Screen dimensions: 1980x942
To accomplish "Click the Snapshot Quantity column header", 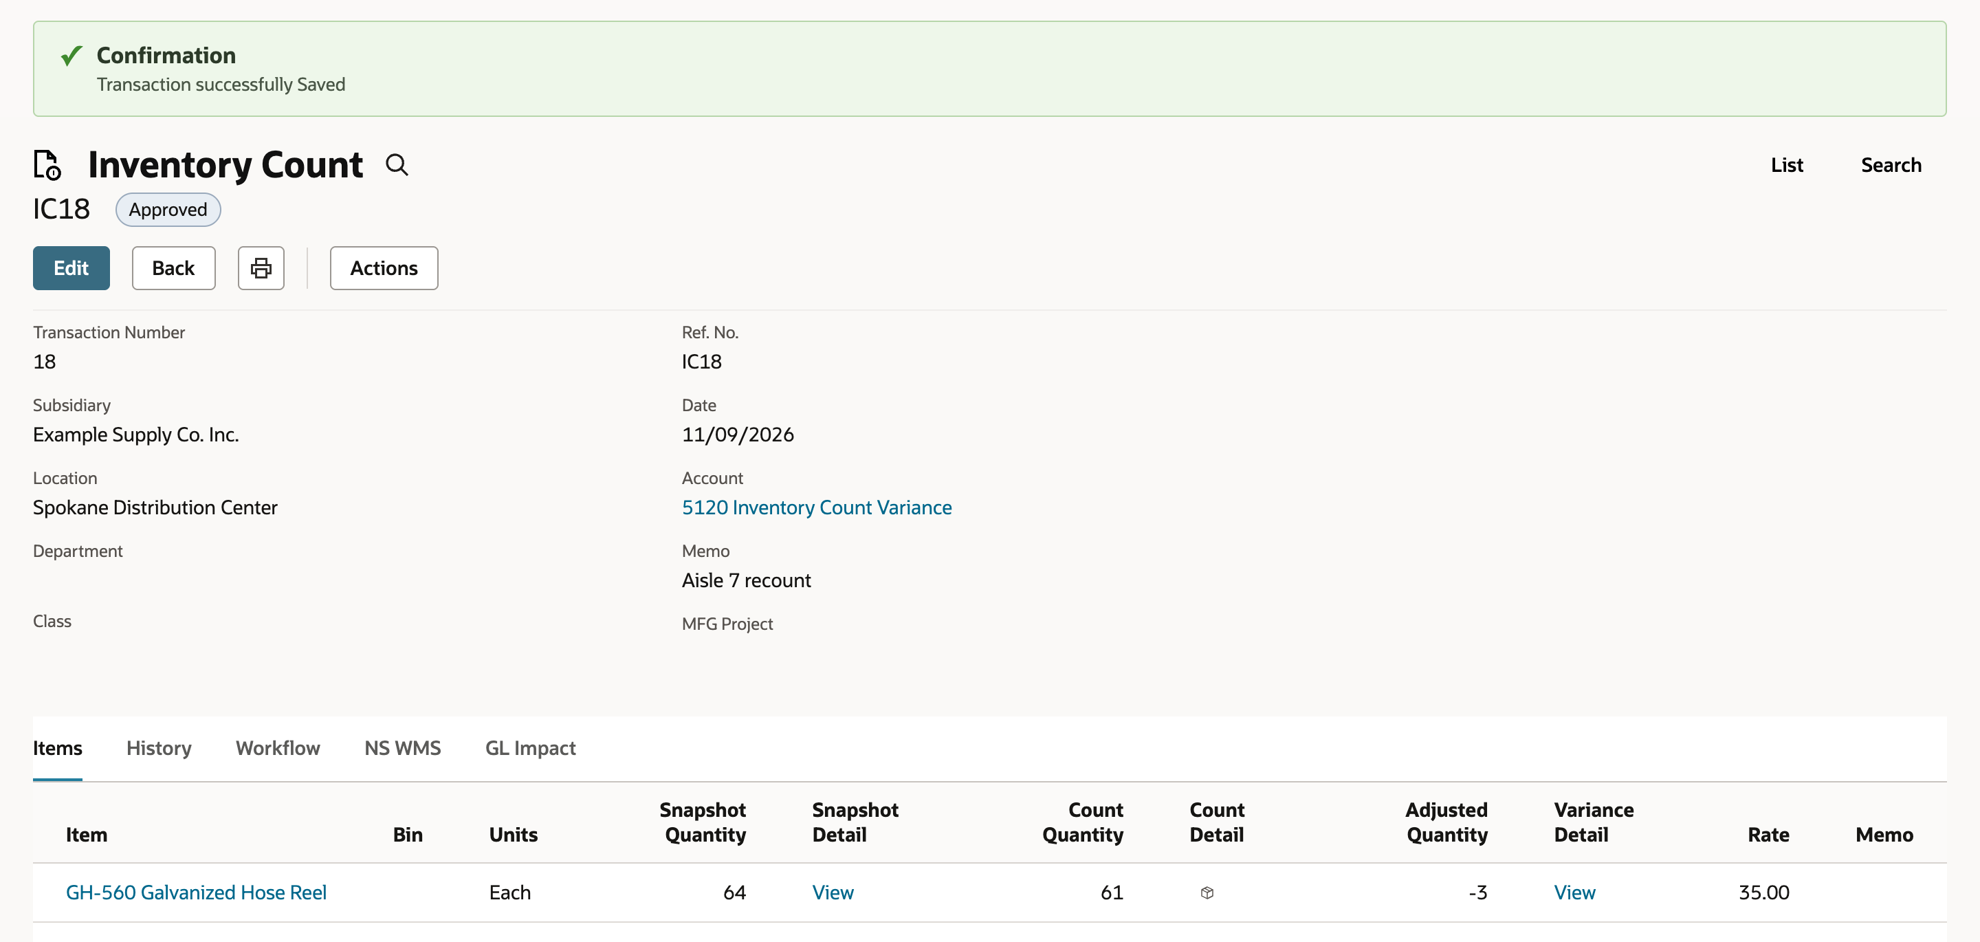I will point(703,822).
